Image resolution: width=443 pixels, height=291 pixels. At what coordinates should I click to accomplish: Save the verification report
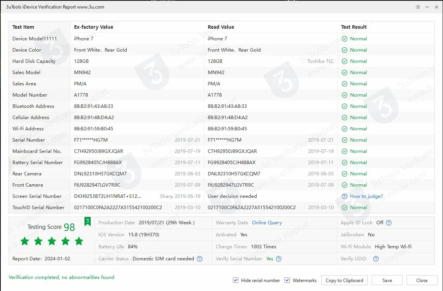(x=387, y=280)
